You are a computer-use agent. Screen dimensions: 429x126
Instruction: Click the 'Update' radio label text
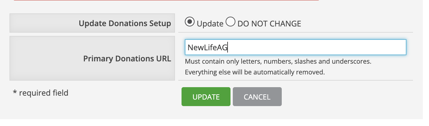tap(210, 24)
